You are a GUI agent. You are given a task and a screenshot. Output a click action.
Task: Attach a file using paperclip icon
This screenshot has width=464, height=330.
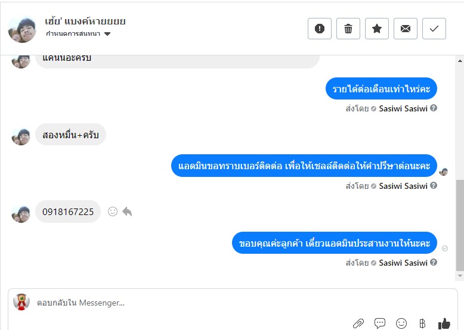[358, 323]
